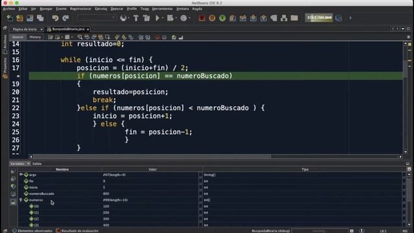This screenshot has width=414, height=233.
Task: Collapse the numeros array node
Action: pos(21,200)
